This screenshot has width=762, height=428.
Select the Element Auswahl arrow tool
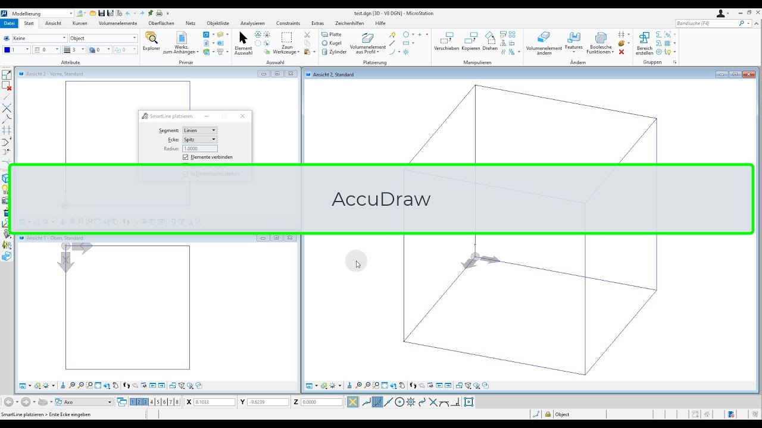tap(243, 43)
